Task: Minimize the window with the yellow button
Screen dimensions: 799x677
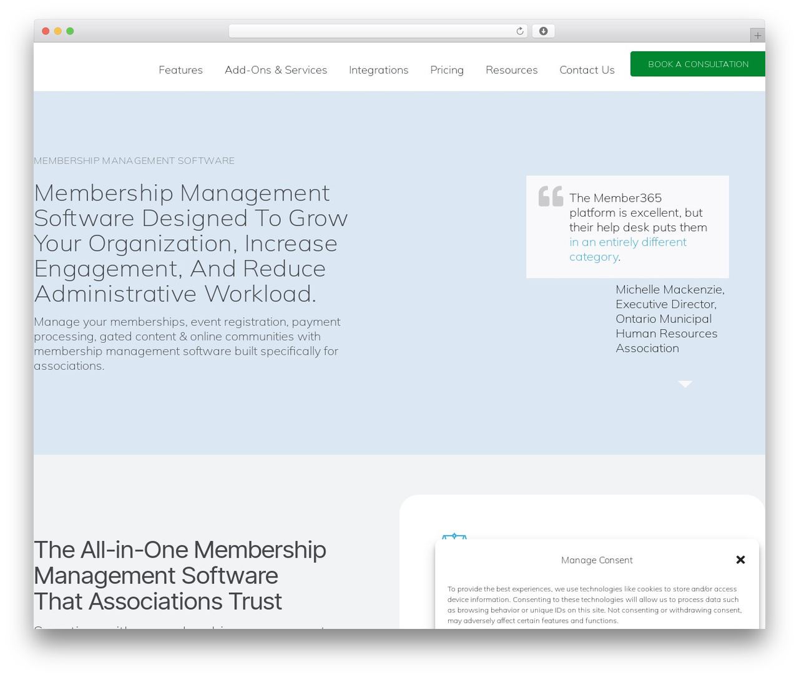Action: point(58,31)
